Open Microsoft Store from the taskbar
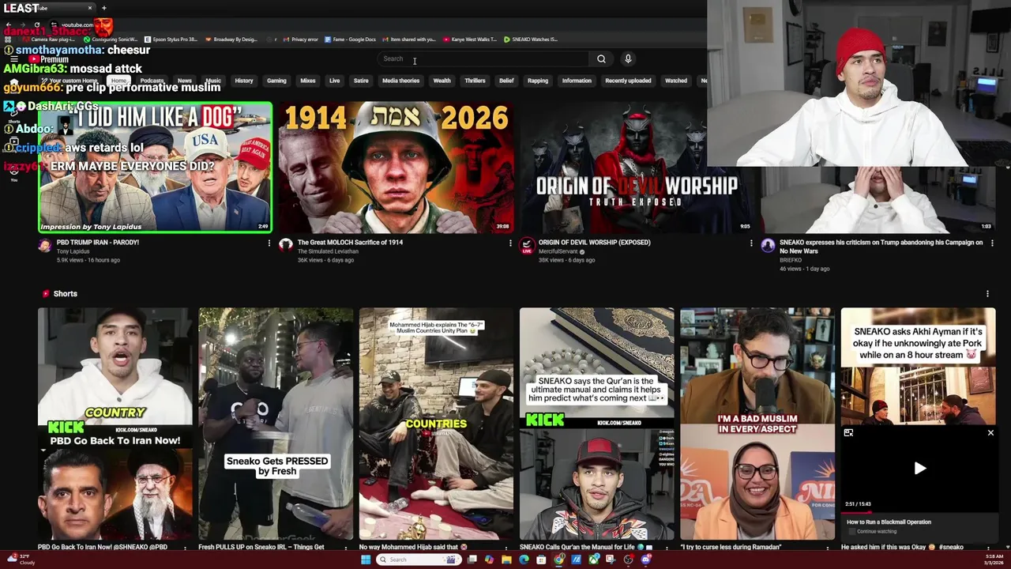This screenshot has height=569, width=1011. coord(541,560)
